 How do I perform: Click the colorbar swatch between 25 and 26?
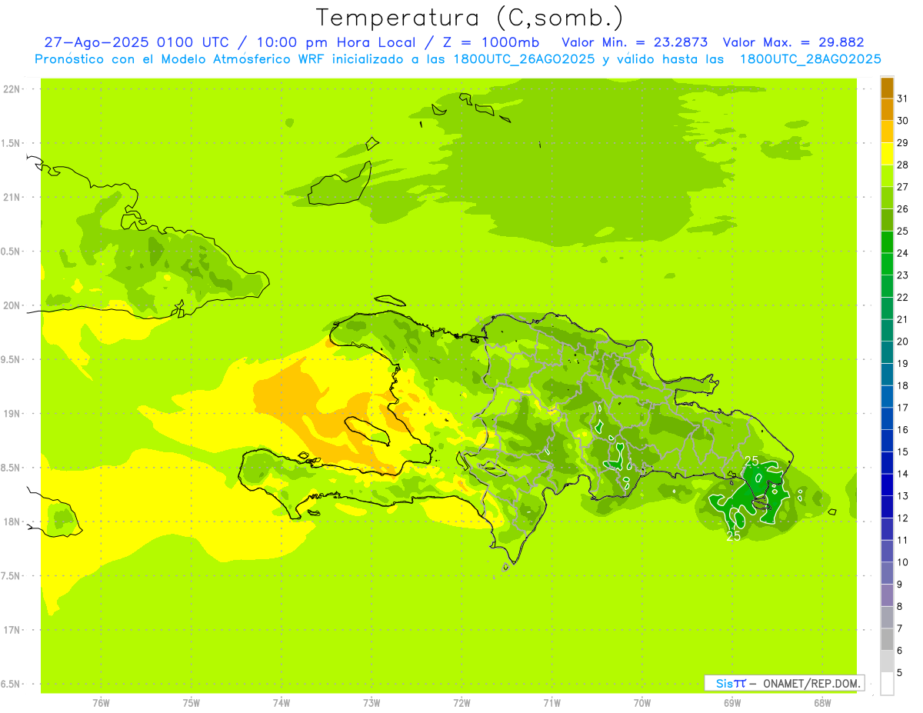point(887,220)
